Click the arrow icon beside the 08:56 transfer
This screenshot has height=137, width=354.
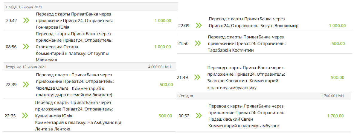(26, 46)
